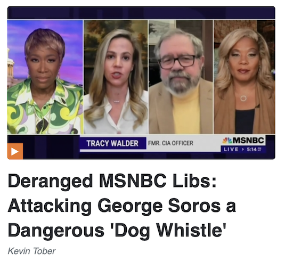Image resolution: width=285 pixels, height=262 pixels.
Task: Click the panel with the woman in white blouse
Action: coord(116,77)
